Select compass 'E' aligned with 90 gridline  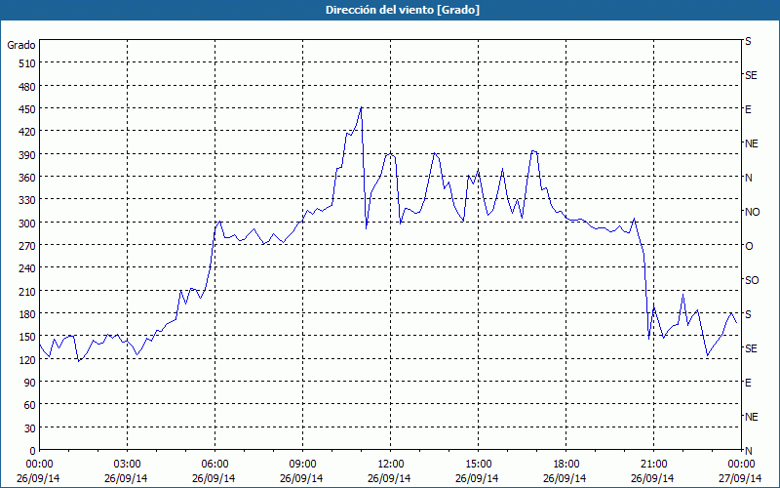748,383
